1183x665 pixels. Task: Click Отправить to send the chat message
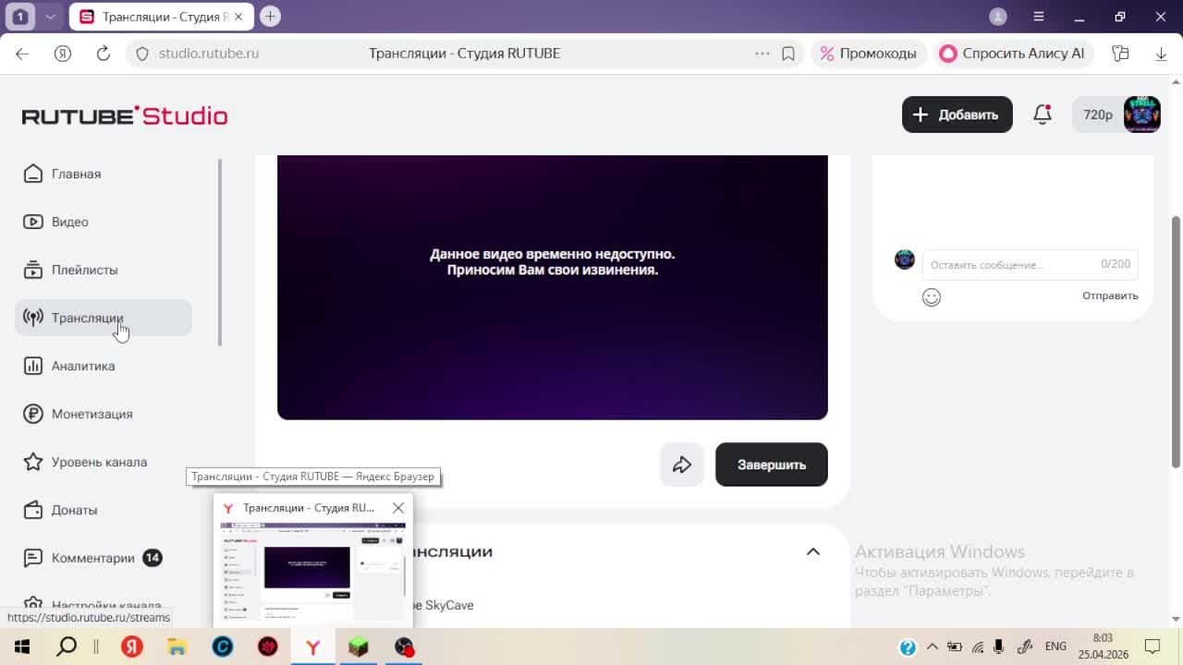[1110, 296]
